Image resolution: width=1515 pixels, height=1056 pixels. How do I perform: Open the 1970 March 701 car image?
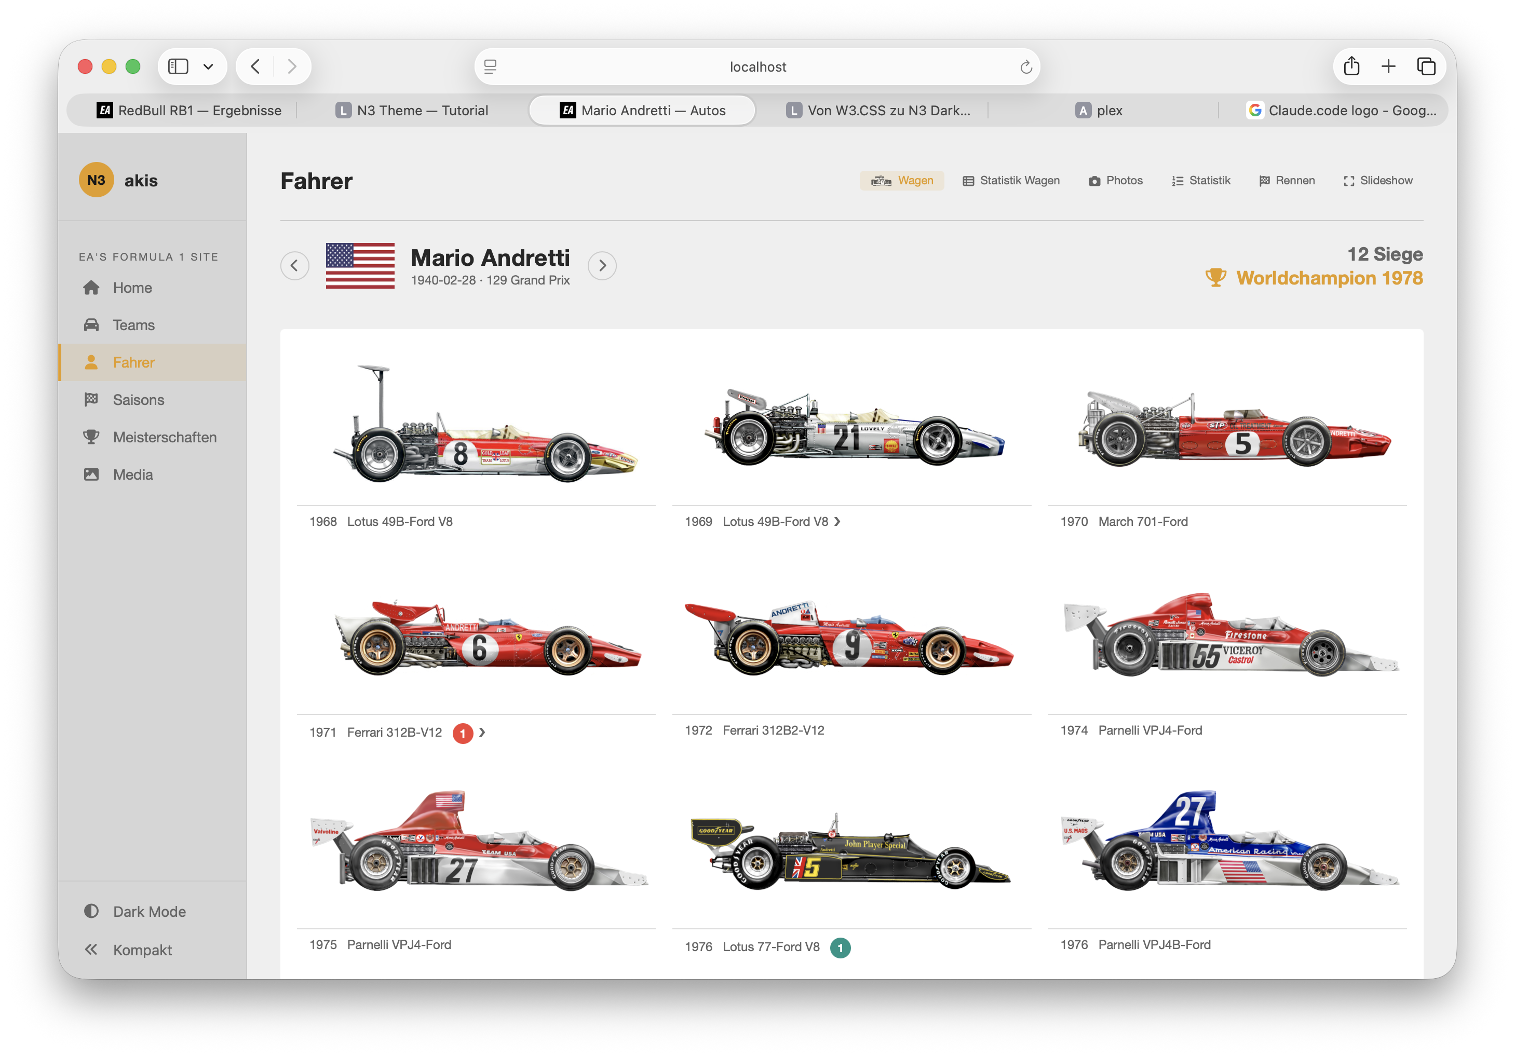coord(1234,429)
